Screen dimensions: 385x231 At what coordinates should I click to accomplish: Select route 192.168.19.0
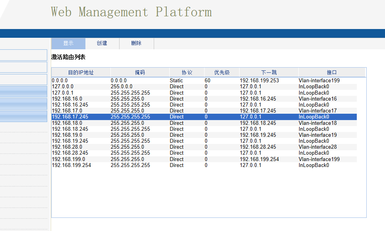[x=67, y=135]
